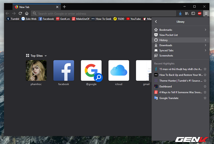Star the Dashboard highlight entry
This screenshot has width=214, height=144.
[x=205, y=86]
